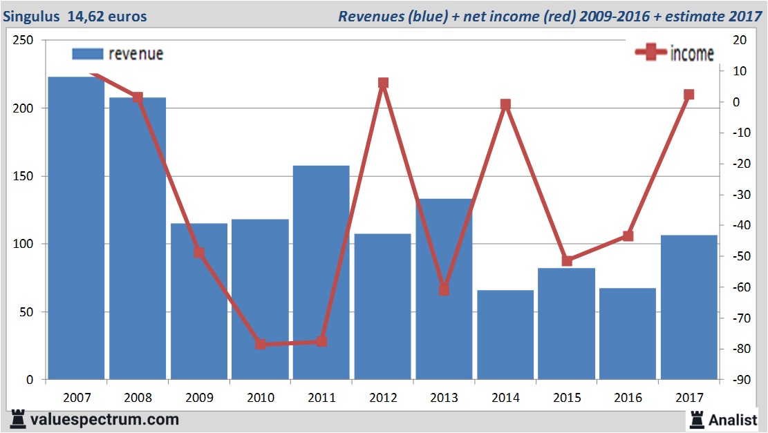Click the -90 right axis value
The width and height of the screenshot is (768, 433).
(x=740, y=380)
